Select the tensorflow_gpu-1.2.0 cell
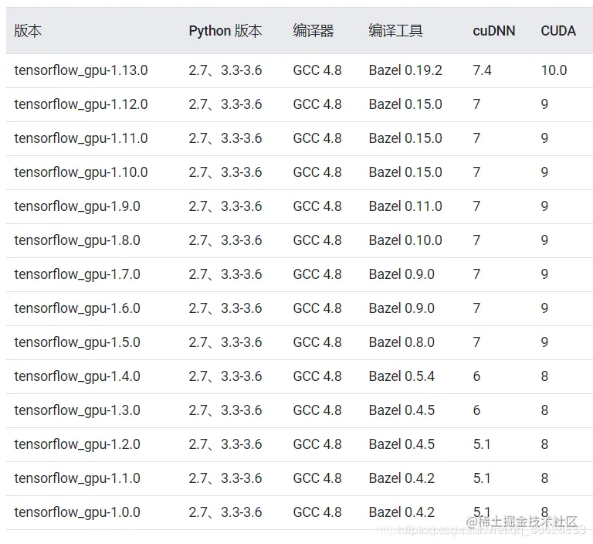 tap(77, 445)
